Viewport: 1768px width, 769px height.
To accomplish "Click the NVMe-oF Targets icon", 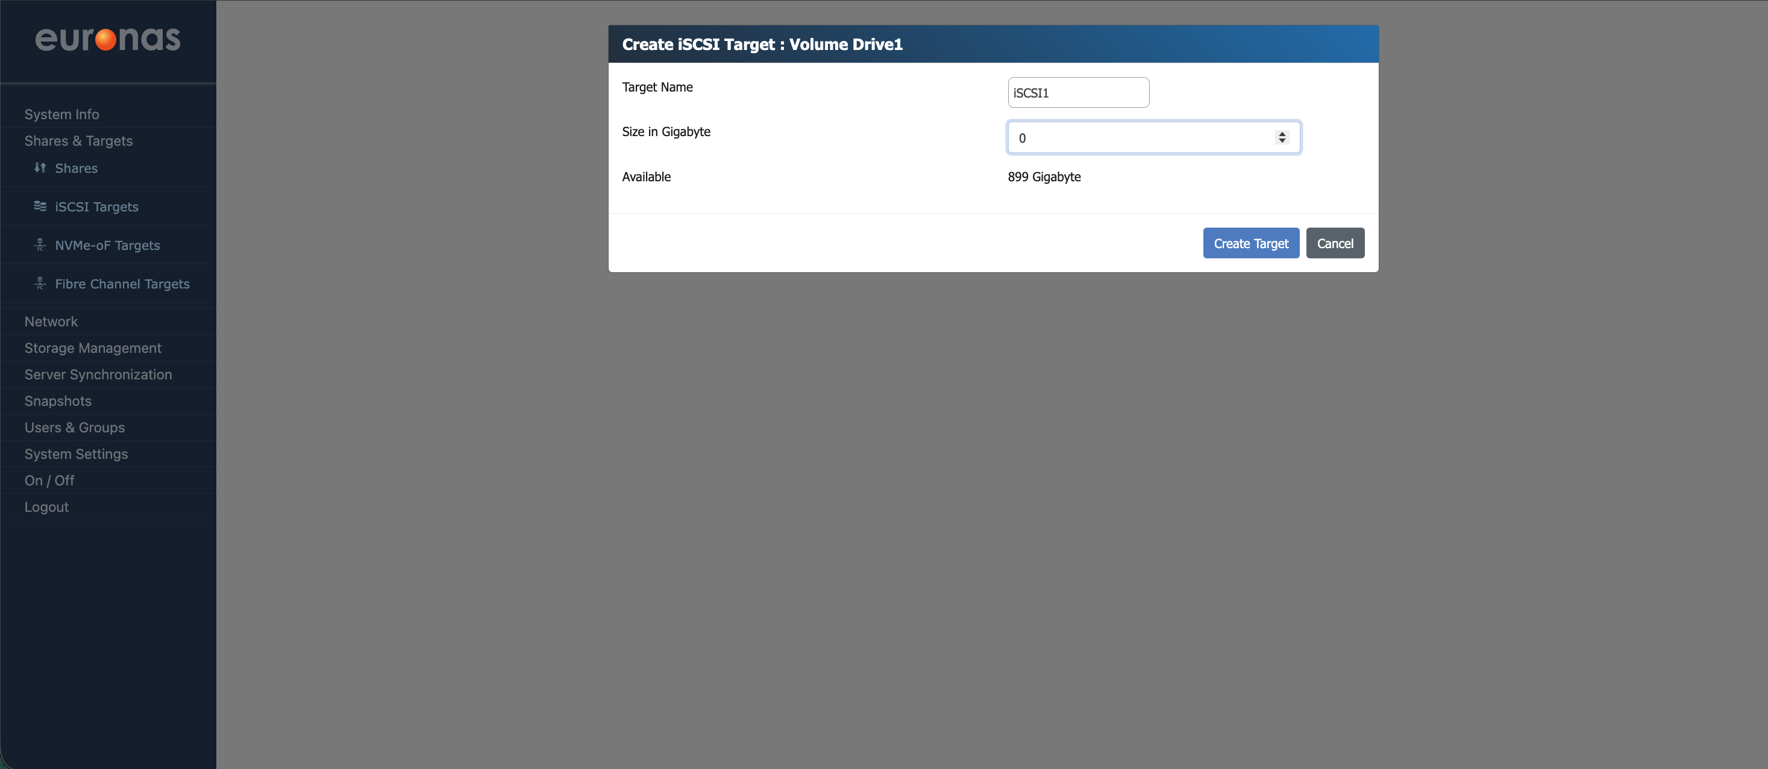I will [40, 245].
